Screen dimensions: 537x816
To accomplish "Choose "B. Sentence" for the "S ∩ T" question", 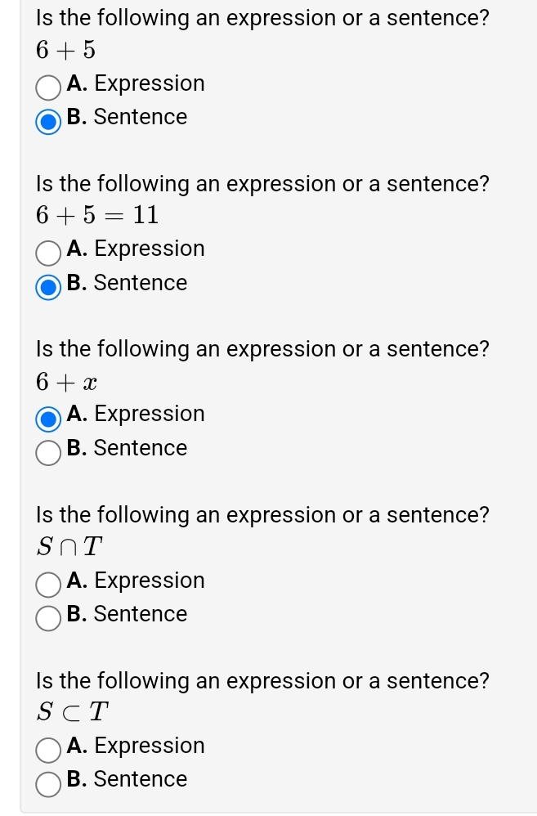I will pyautogui.click(x=47, y=619).
